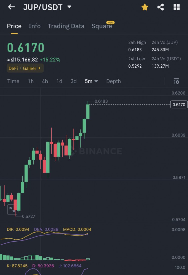Open the share icon
188x275 pixels.
pyautogui.click(x=160, y=7)
